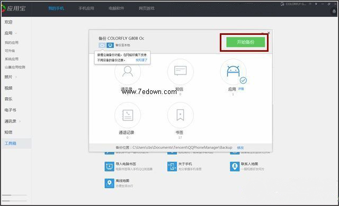This screenshot has width=339, height=206.
Task: Open 视频 in the sidebar
Action: click(8, 88)
